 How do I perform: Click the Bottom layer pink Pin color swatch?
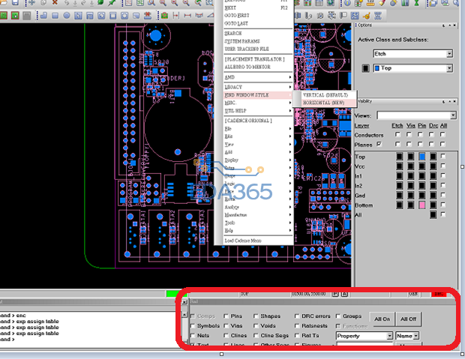click(422, 205)
